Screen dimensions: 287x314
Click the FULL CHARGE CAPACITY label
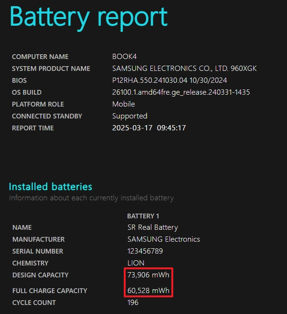click(49, 291)
